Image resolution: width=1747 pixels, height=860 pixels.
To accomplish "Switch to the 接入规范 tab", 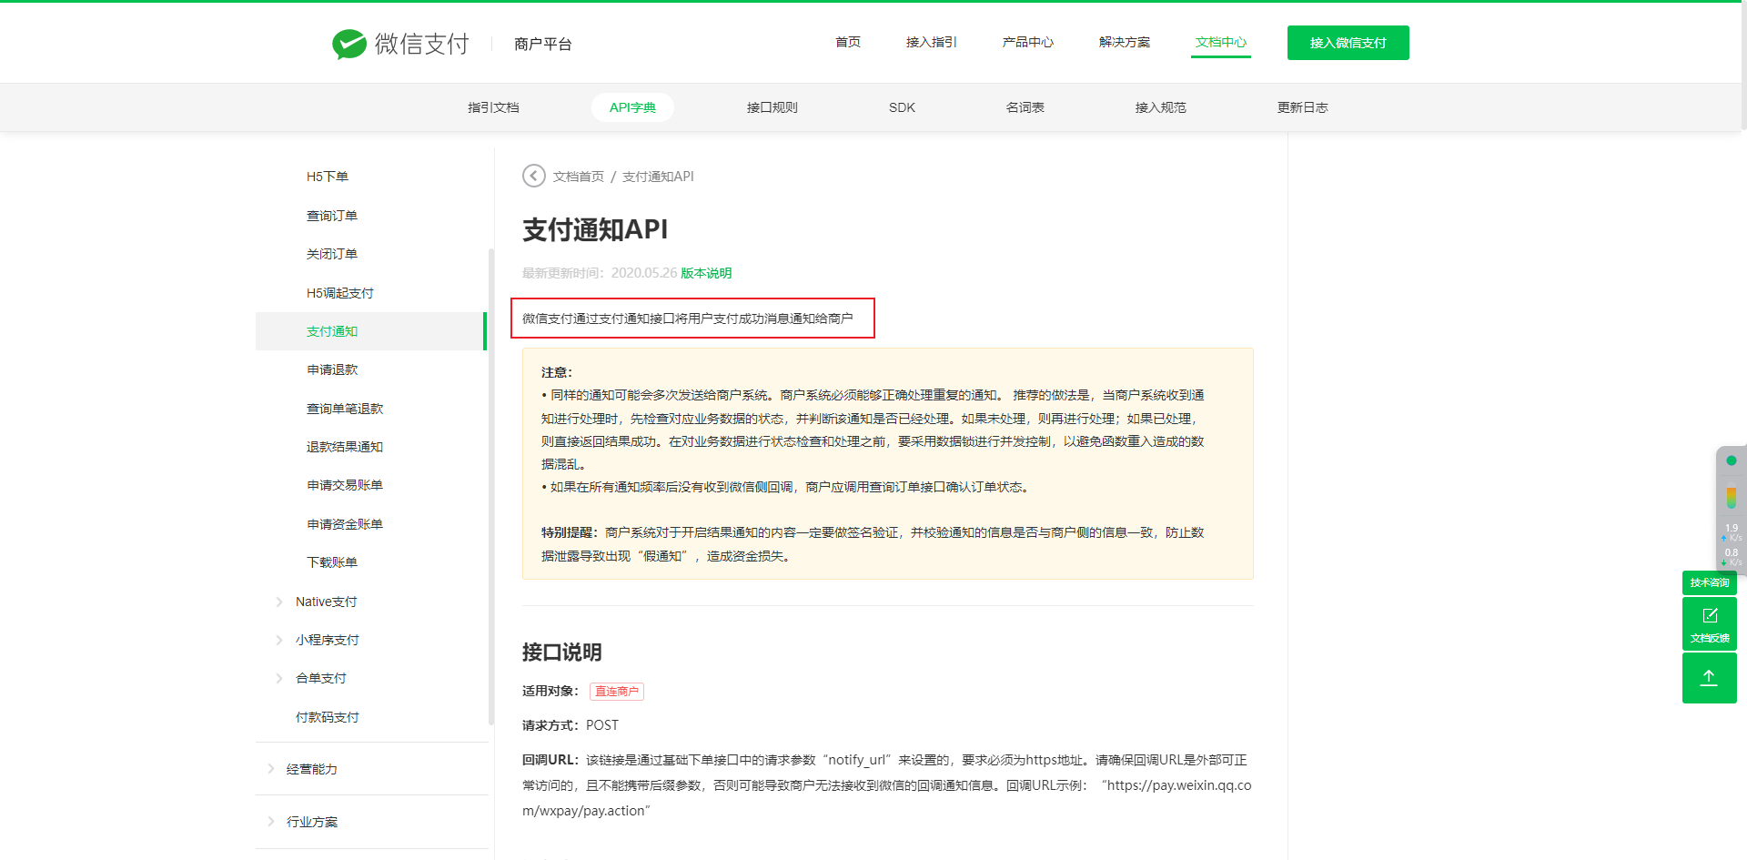I will coord(1160,107).
